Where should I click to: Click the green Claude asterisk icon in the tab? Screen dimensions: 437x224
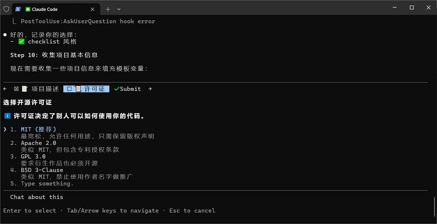[28, 9]
